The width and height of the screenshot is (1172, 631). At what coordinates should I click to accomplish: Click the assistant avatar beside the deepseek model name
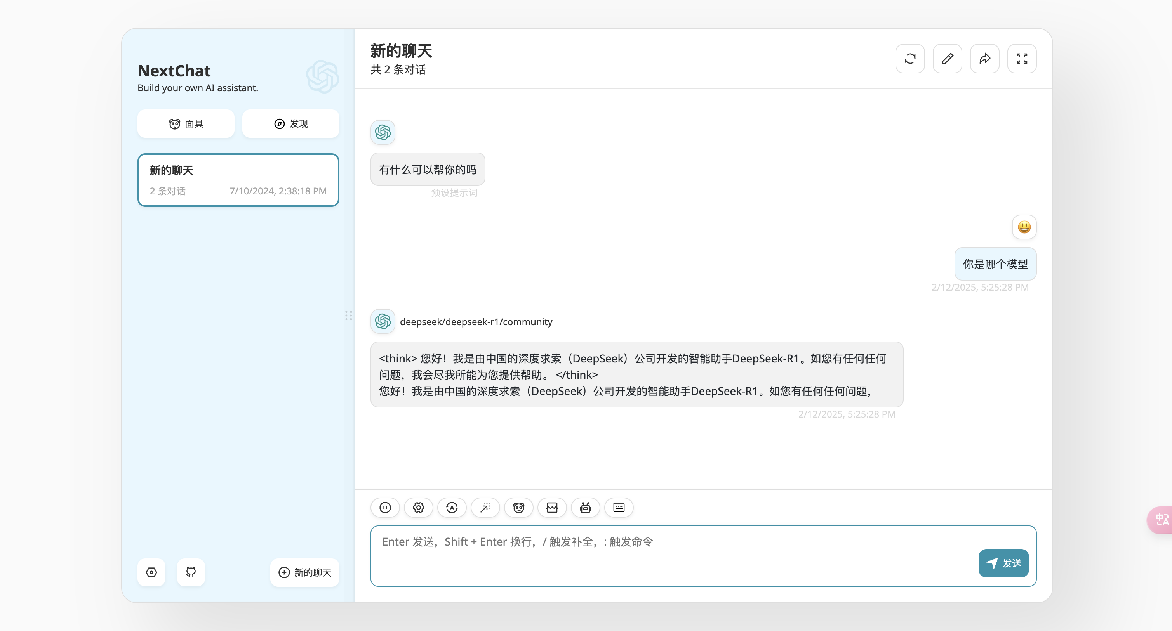[383, 321]
